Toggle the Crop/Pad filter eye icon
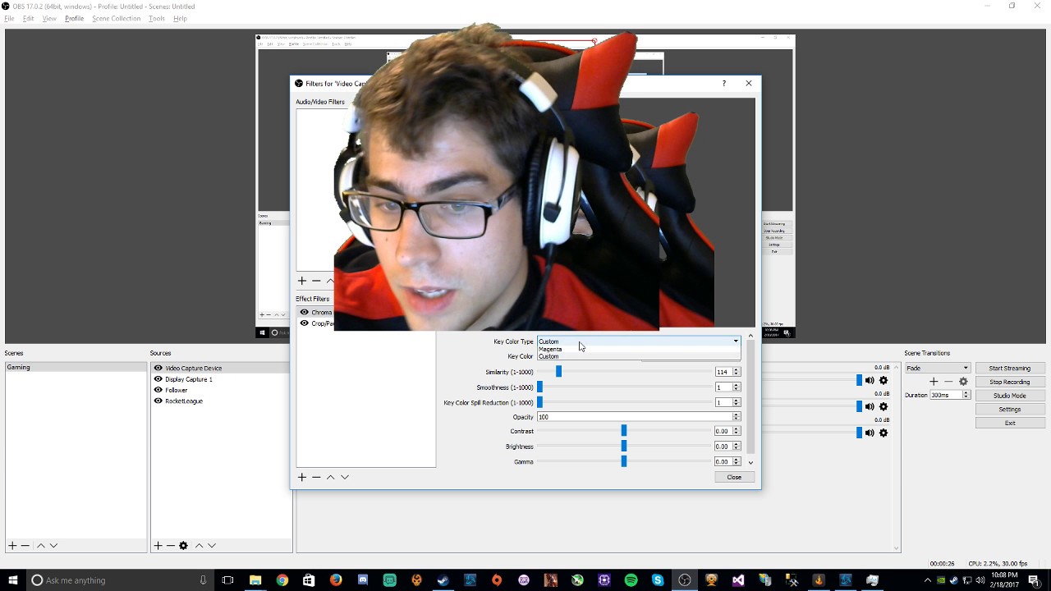The image size is (1051, 591). pos(304,323)
